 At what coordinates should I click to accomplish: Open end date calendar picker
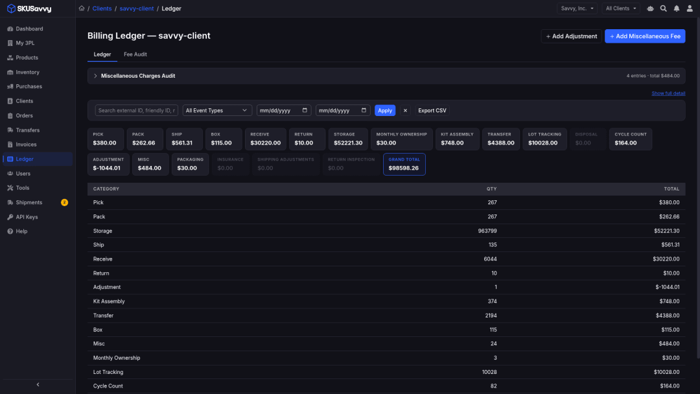(x=364, y=110)
